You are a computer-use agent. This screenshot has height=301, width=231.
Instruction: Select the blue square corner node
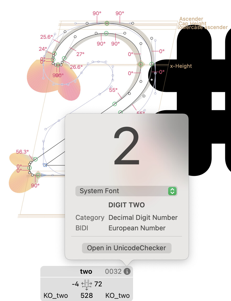pyautogui.click(x=45, y=165)
